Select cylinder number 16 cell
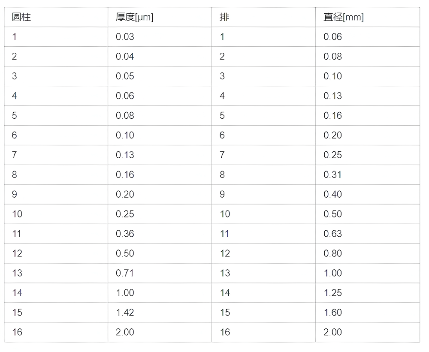This screenshot has height=352, width=429. (17, 332)
